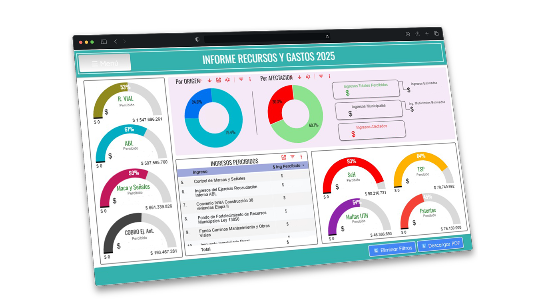Open the Menú button
Screen dimensions: 546x307
(x=105, y=63)
